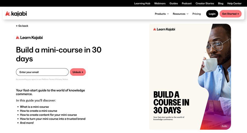Click the 'And more!' bullet text
The image size is (247, 133).
click(x=27, y=123)
